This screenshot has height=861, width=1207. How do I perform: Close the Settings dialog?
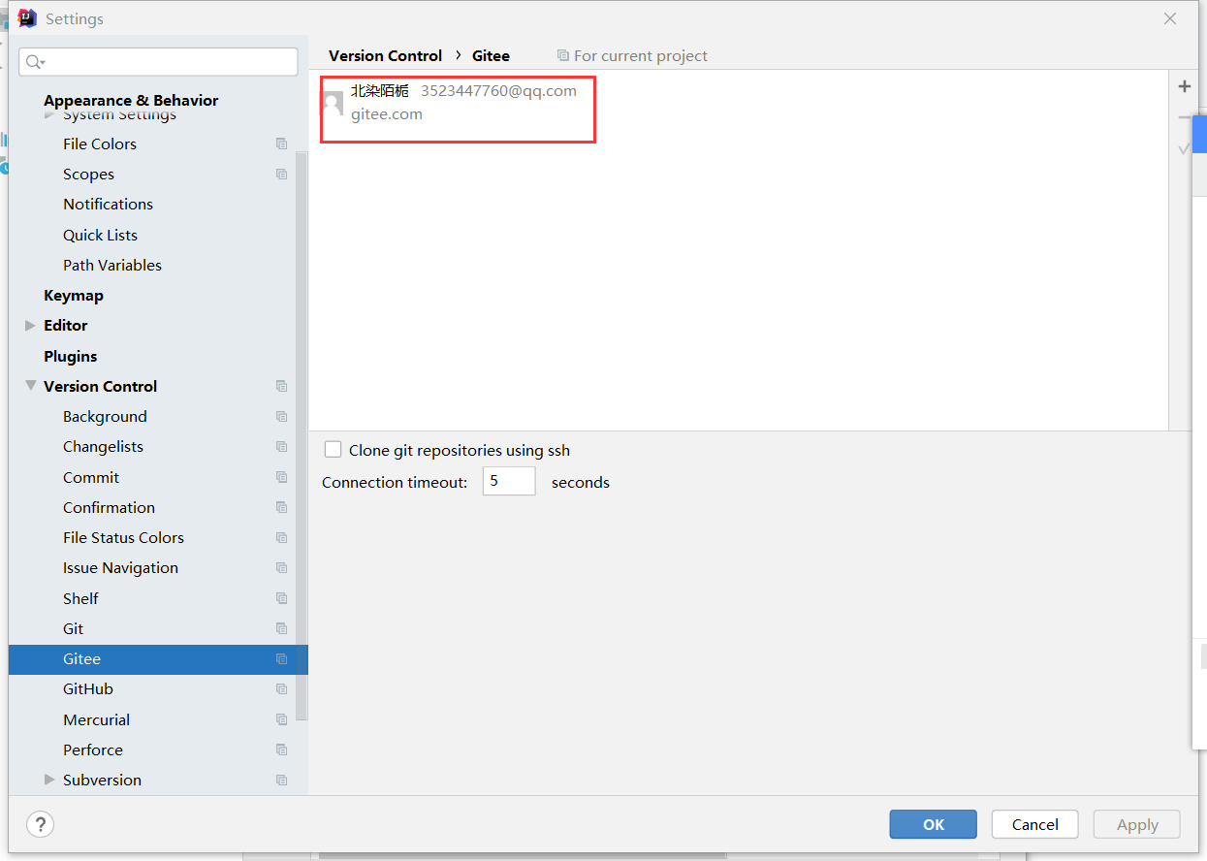pyautogui.click(x=1170, y=18)
